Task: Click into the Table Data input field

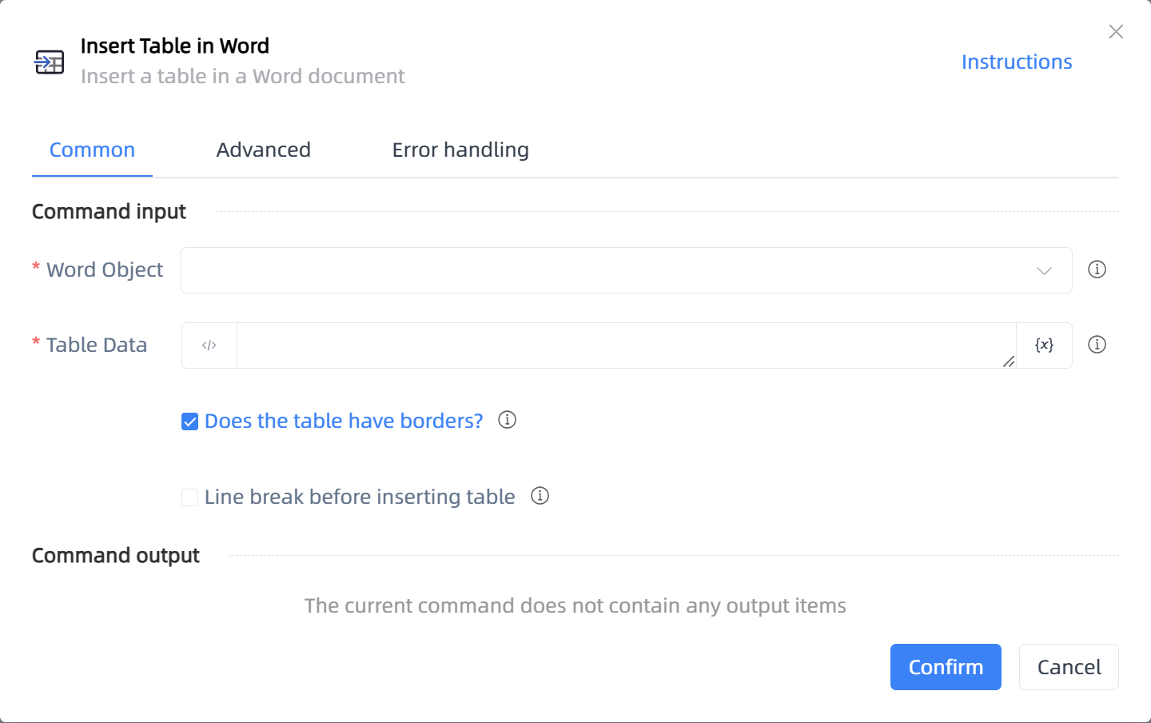Action: pos(626,346)
